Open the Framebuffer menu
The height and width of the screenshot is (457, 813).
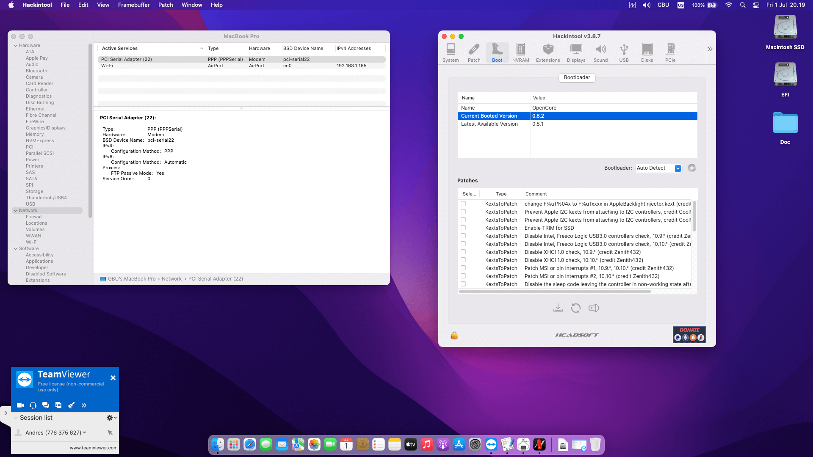[x=134, y=5]
